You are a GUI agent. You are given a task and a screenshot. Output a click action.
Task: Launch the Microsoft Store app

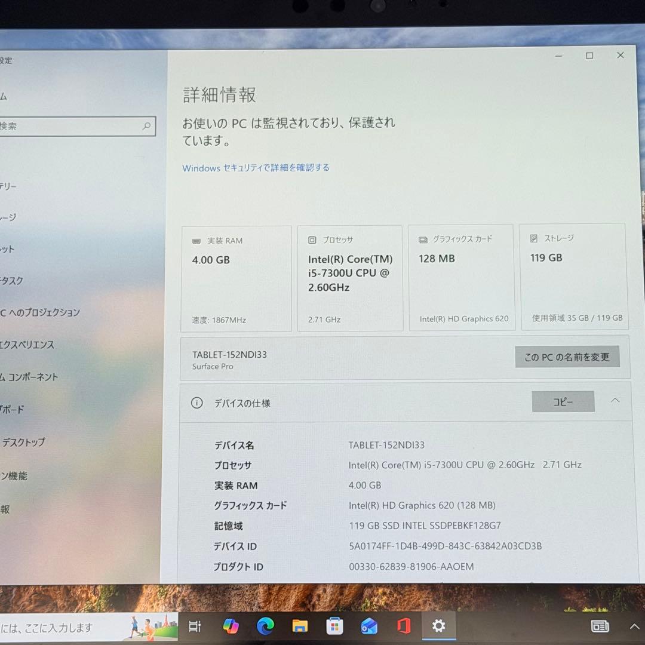coord(334,626)
